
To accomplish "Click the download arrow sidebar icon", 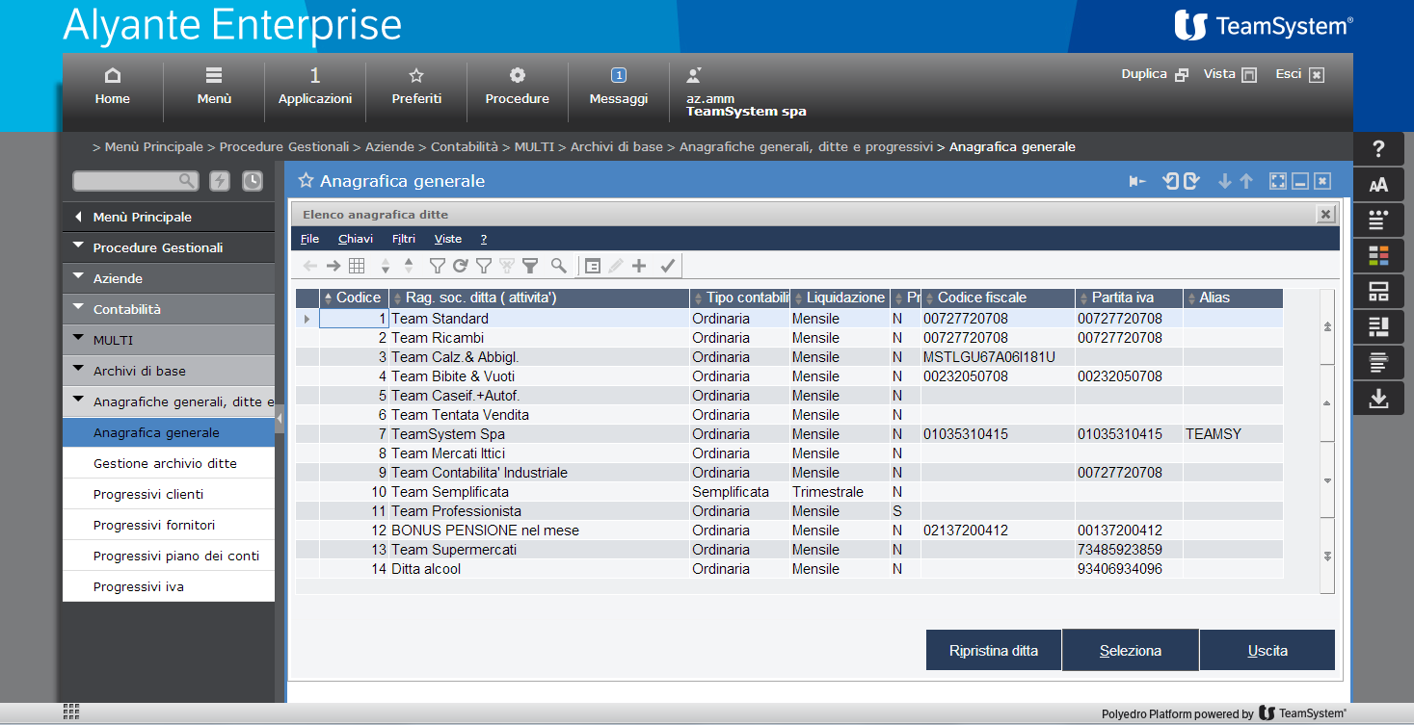I will click(1378, 398).
